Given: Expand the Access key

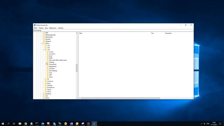Looking at the screenshot, I should point(46,52).
